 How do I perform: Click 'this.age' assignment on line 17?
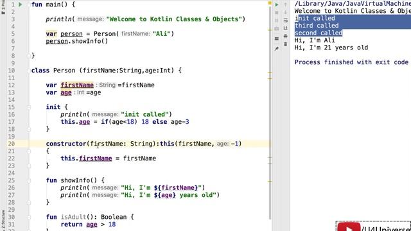[x=75, y=122]
